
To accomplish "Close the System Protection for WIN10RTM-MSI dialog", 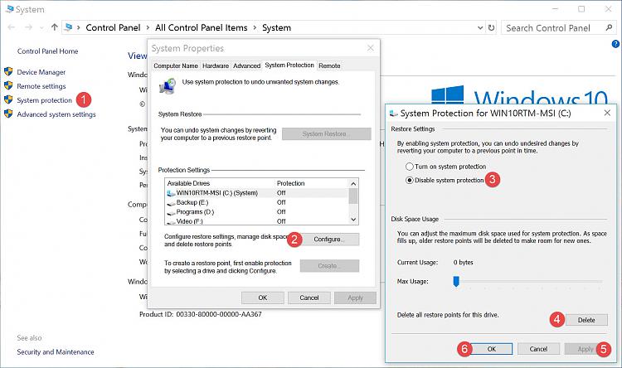I will tap(607, 113).
